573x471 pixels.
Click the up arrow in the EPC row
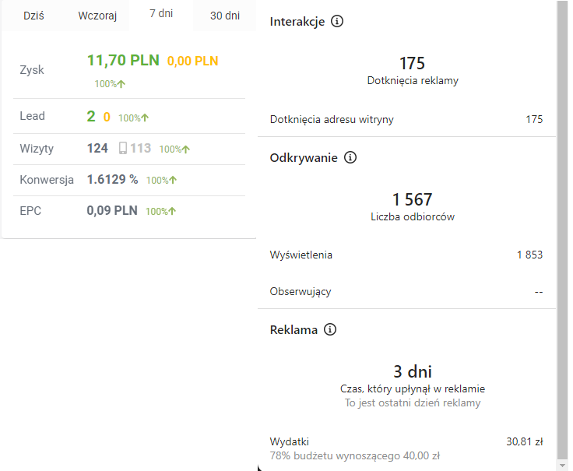pos(172,211)
